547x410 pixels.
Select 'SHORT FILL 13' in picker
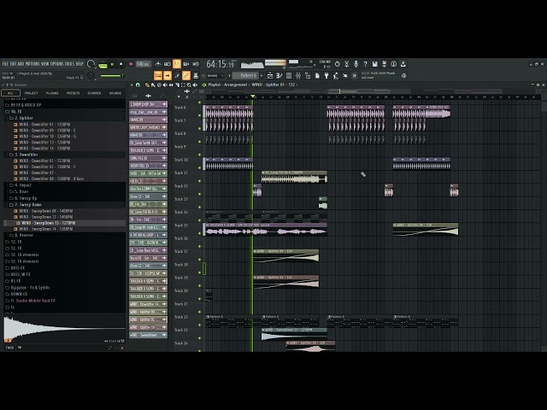click(148, 166)
